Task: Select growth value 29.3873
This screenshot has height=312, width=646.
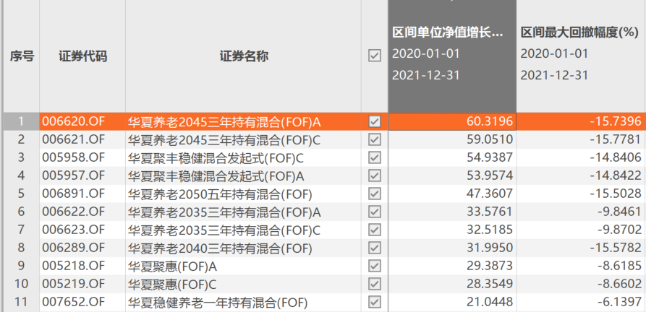Action: [x=490, y=266]
